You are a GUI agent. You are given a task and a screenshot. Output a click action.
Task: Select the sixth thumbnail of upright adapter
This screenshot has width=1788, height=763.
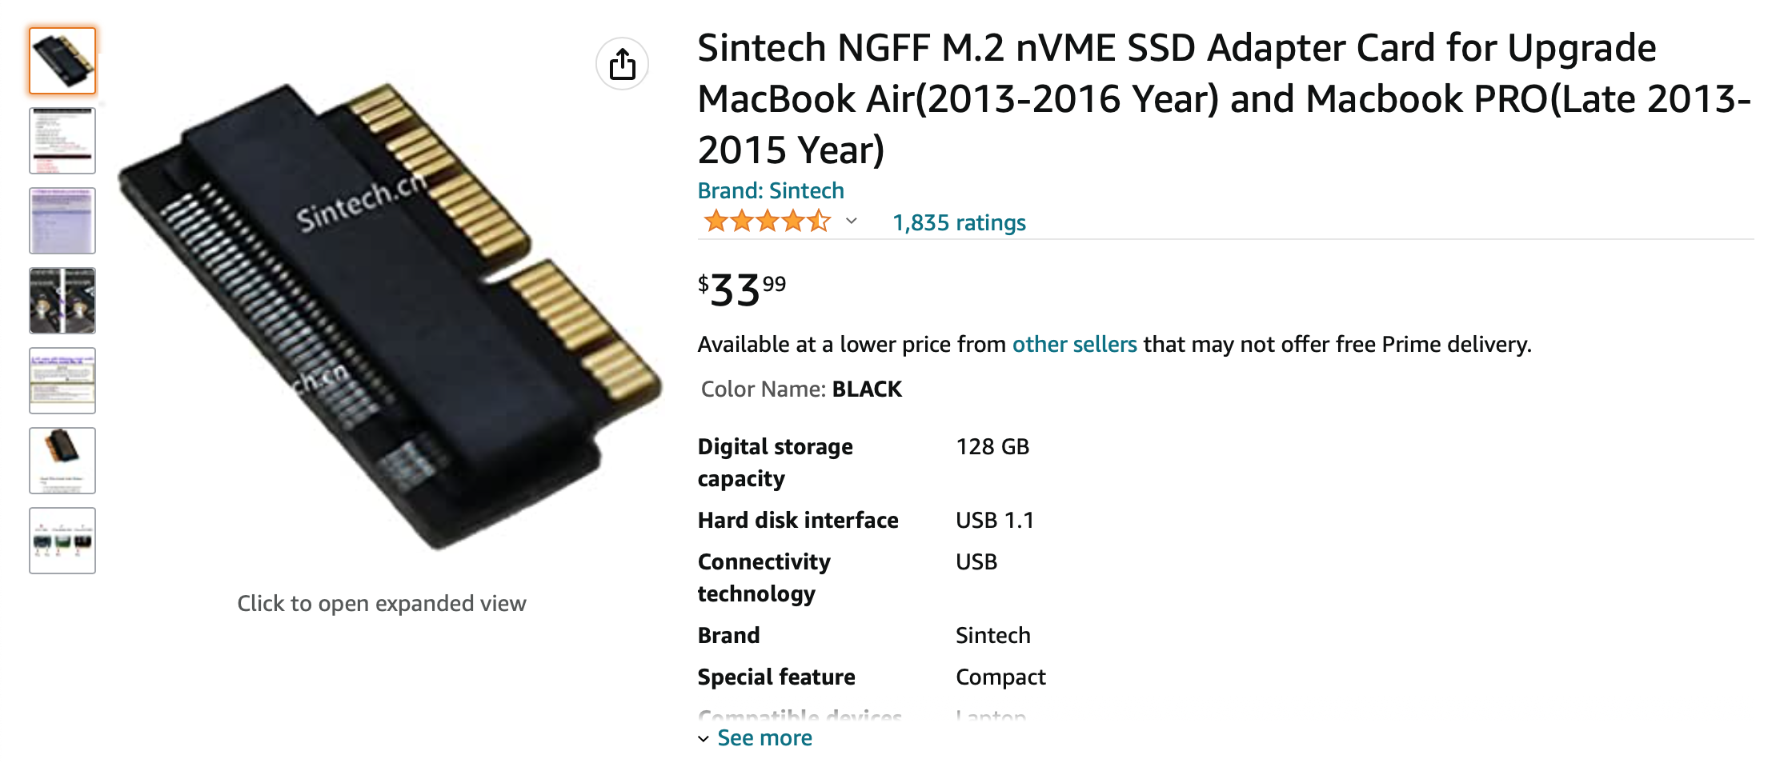point(62,461)
